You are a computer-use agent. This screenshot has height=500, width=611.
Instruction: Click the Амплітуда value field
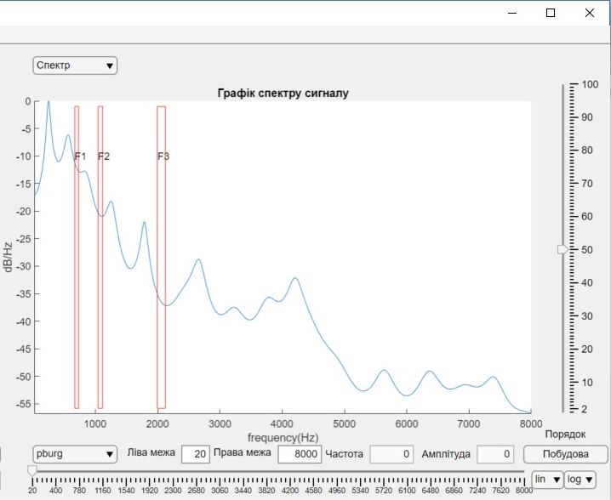[494, 454]
